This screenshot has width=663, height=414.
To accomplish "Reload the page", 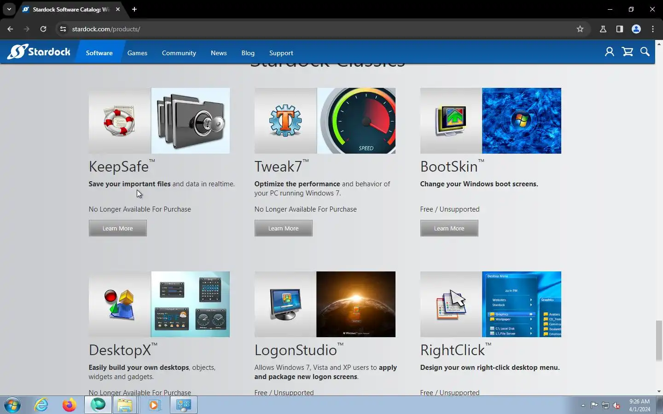I will click(x=43, y=29).
